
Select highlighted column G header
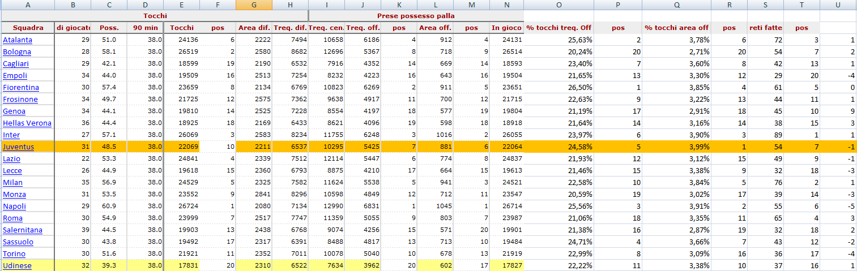254,5
